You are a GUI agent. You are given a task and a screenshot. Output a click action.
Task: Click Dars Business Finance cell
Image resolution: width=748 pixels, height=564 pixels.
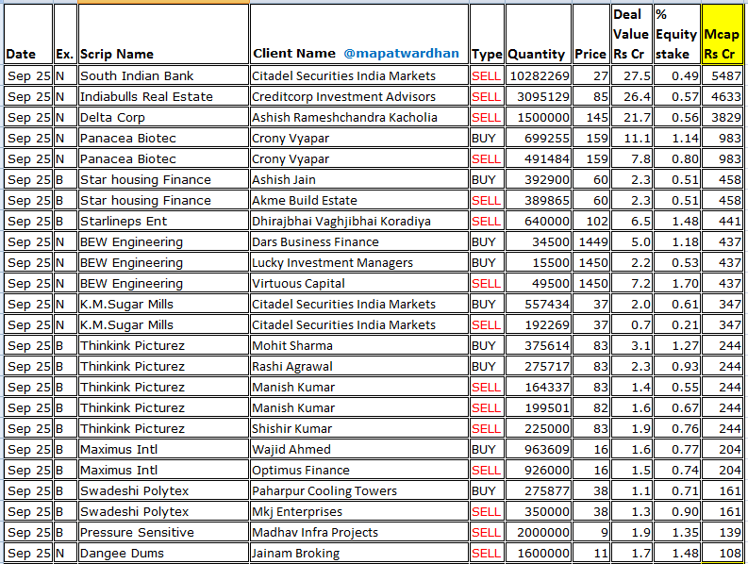pos(359,242)
